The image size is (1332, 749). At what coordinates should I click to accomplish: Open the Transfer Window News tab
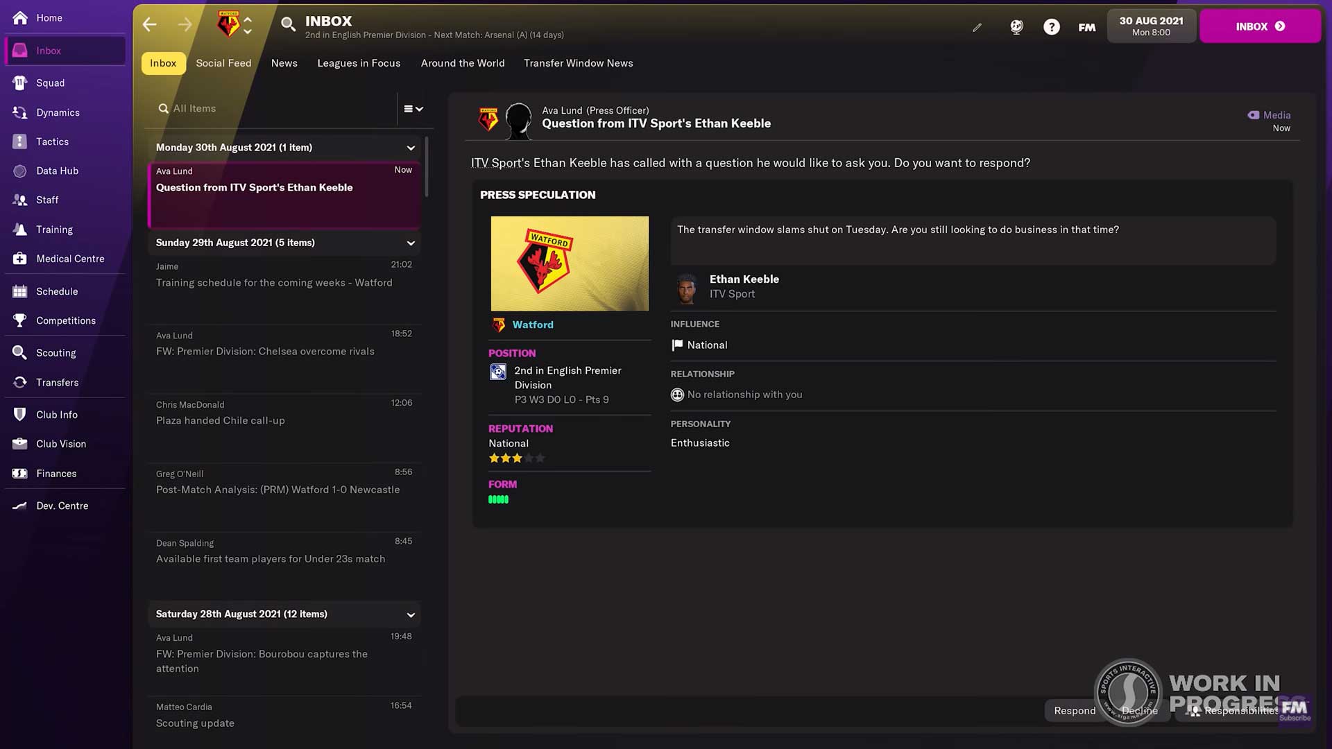[x=578, y=63]
